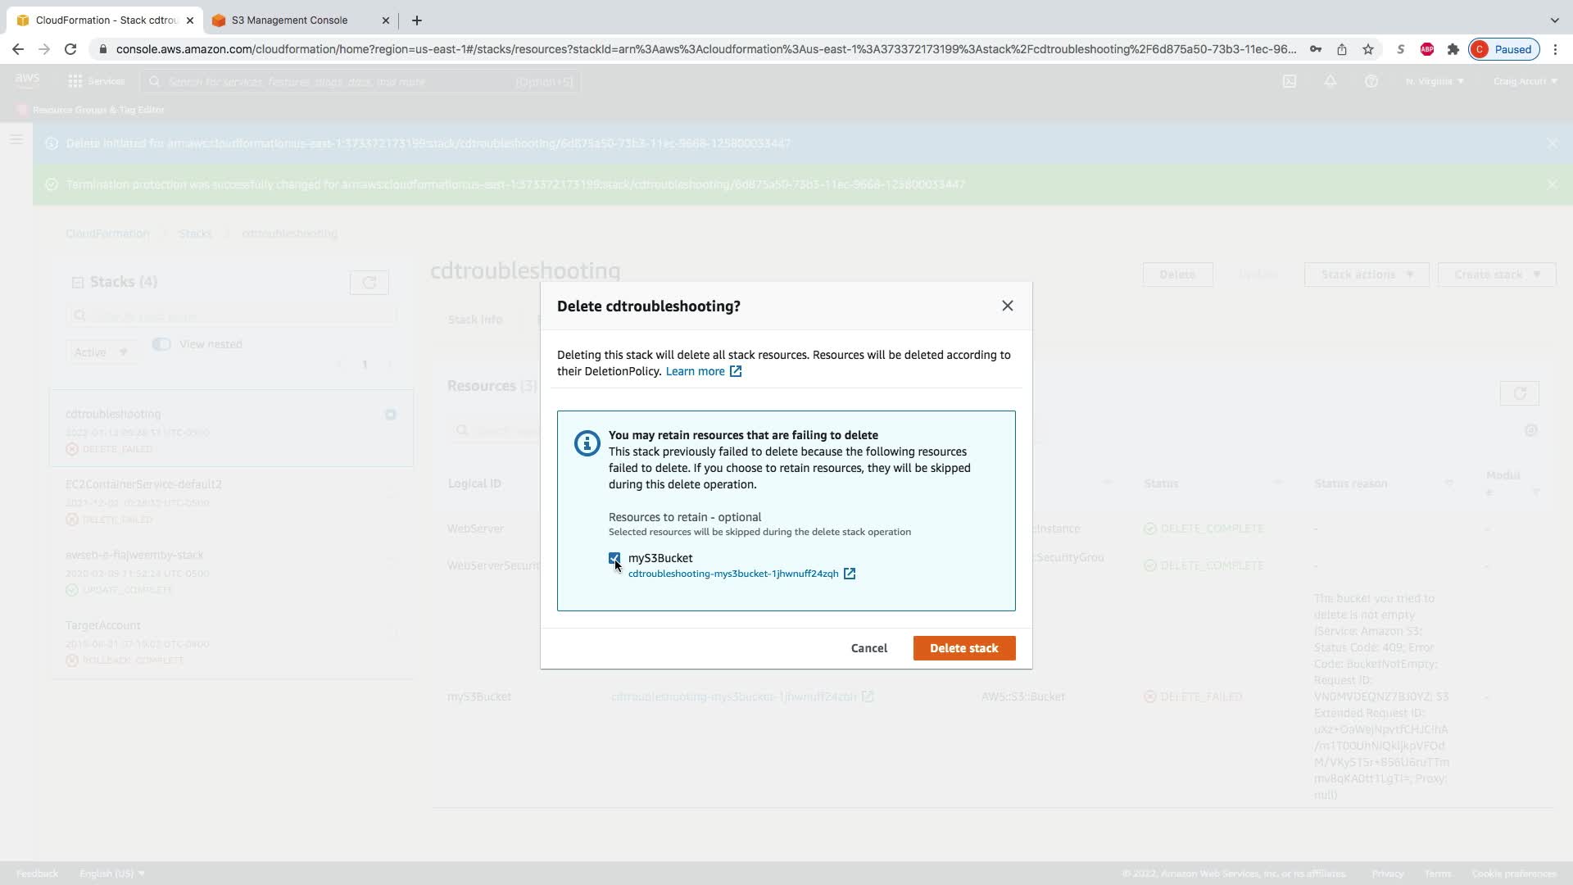Check the myS3Bucket retain checkbox
The image size is (1573, 885).
coord(614,558)
